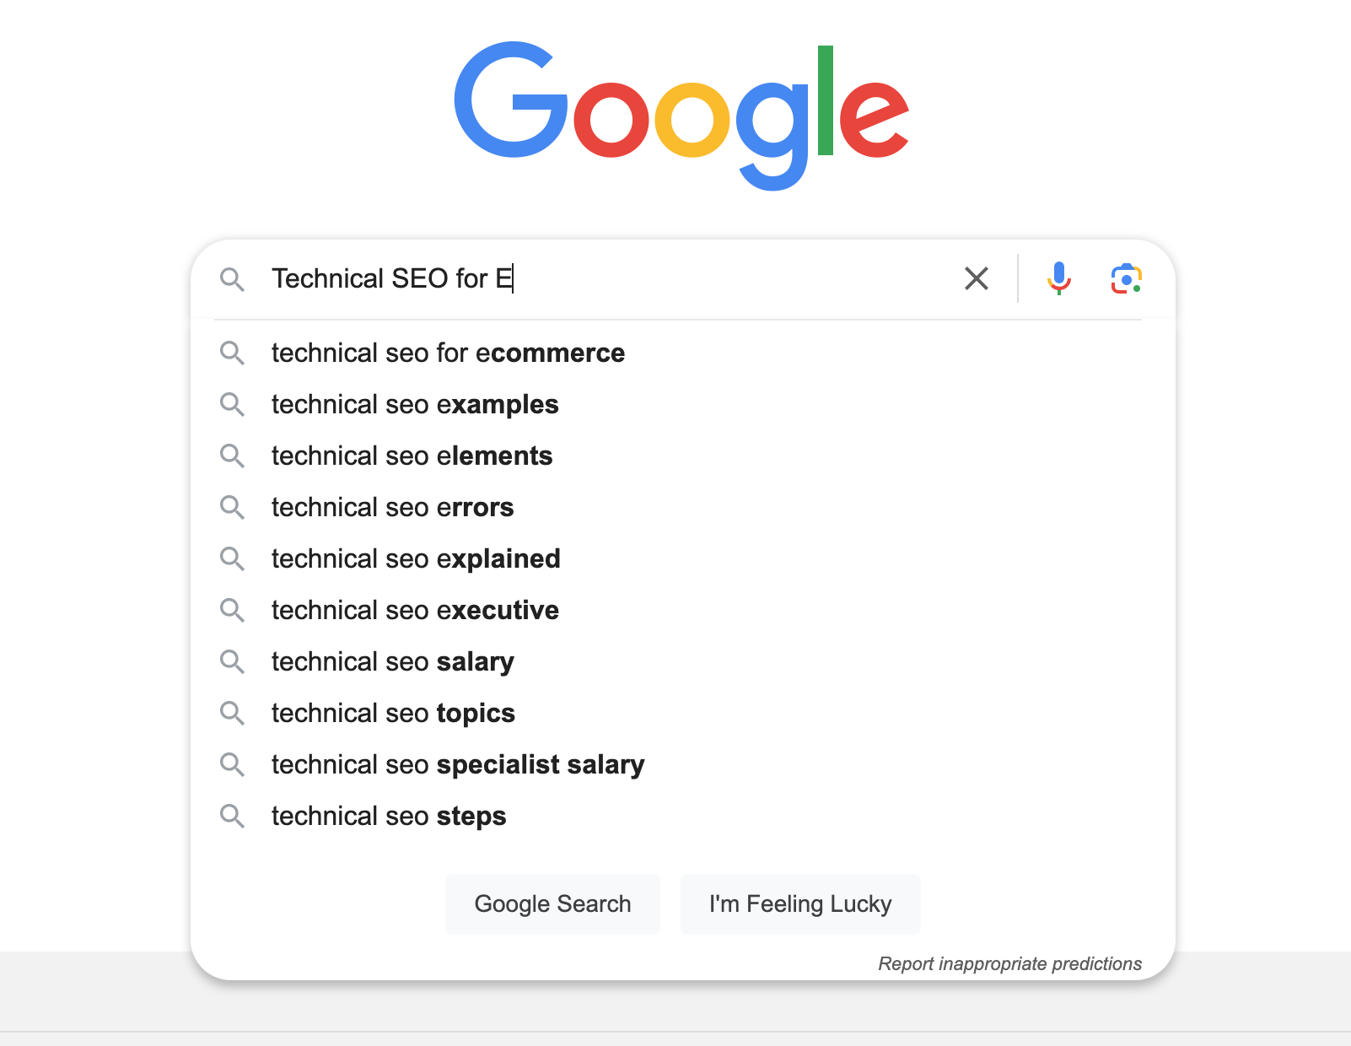The width and height of the screenshot is (1351, 1046).
Task: Click the microphone voice search icon
Action: (1058, 278)
